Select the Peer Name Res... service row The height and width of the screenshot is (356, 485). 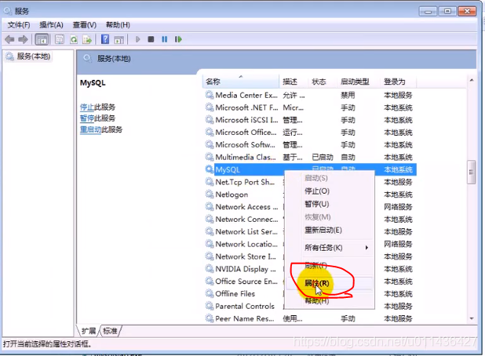click(x=310, y=318)
